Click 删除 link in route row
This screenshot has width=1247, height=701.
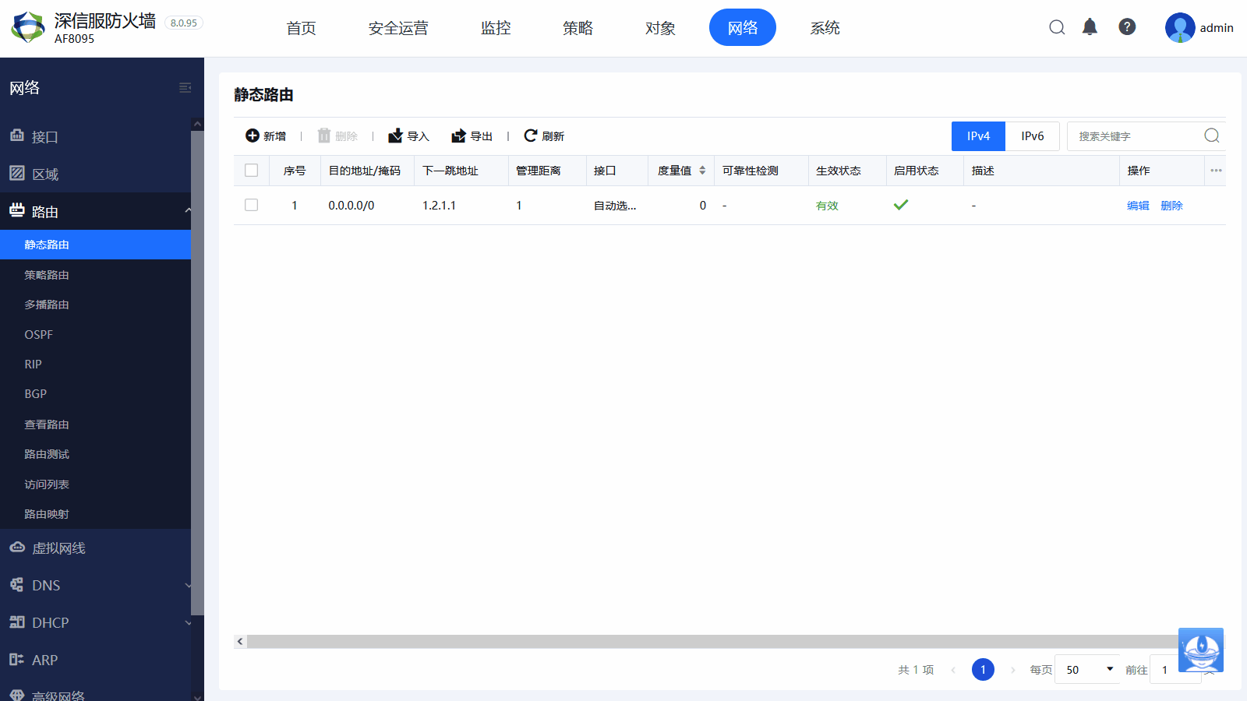pos(1171,206)
